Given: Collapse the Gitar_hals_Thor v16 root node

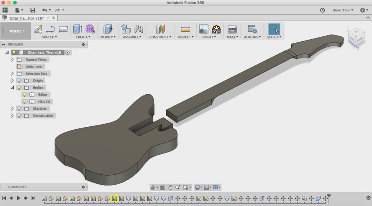Looking at the screenshot, I should [x=7, y=53].
